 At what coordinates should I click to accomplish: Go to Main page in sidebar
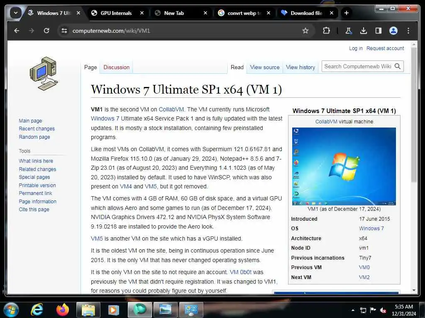(30, 120)
